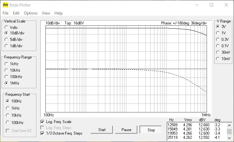Open the View menu
234x142 pixels.
tap(46, 13)
